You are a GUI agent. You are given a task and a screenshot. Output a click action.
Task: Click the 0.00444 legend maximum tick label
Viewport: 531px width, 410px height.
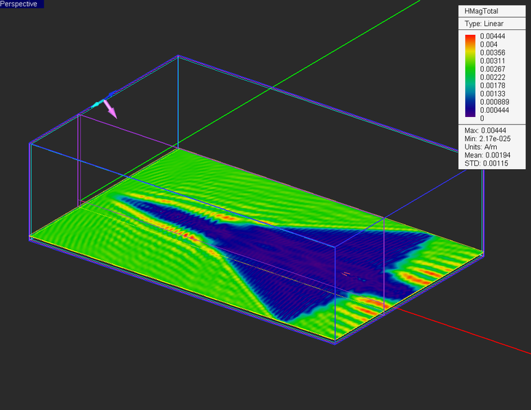click(492, 36)
